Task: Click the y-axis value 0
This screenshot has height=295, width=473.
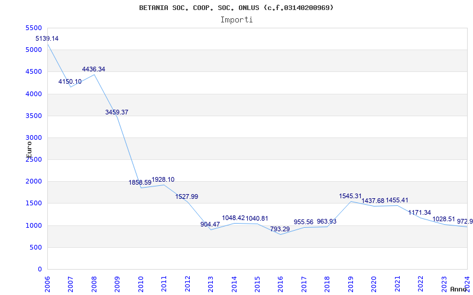Action: 40,270
